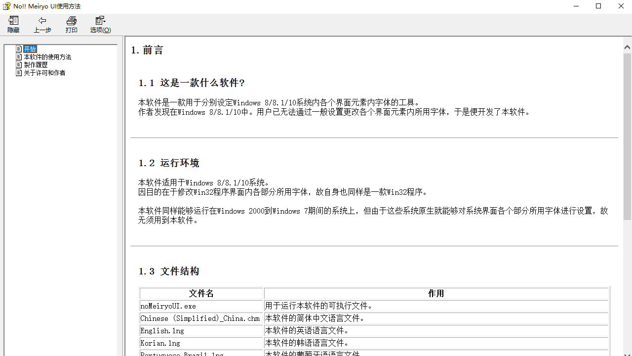Open the 关于许可和作者 topic

click(x=44, y=73)
